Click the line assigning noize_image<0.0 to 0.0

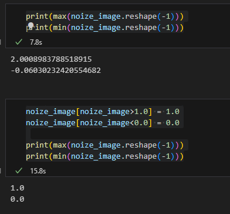[x=103, y=123]
